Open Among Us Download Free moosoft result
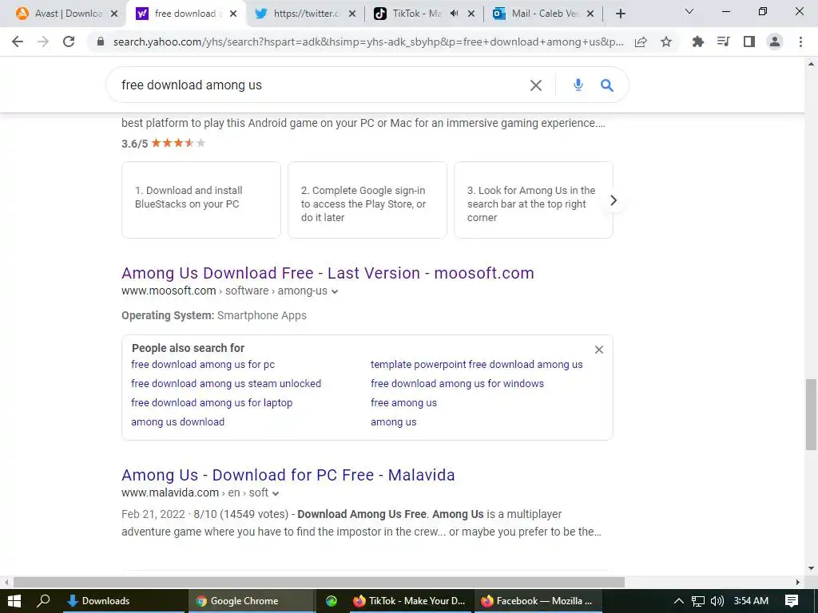This screenshot has width=818, height=613. tap(328, 273)
